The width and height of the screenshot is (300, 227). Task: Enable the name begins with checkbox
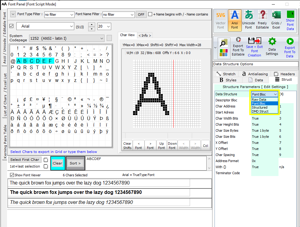tap(150, 14)
